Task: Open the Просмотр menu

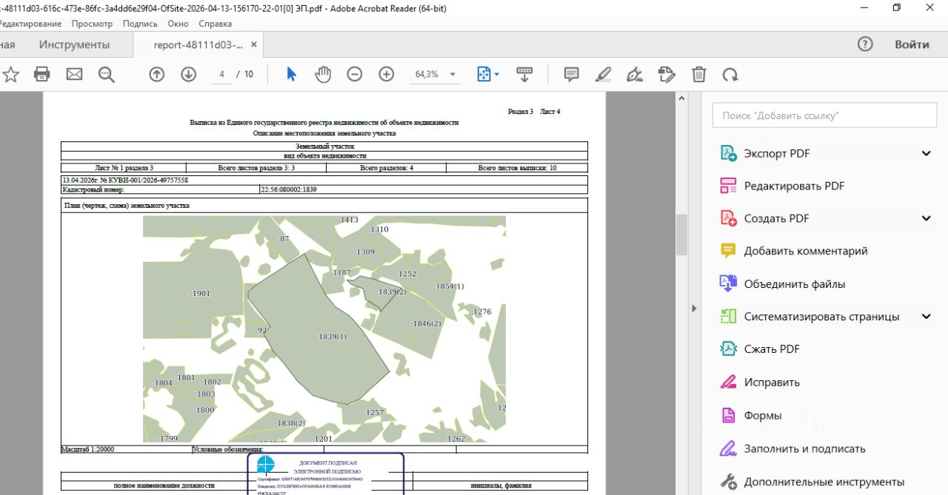Action: coord(92,24)
